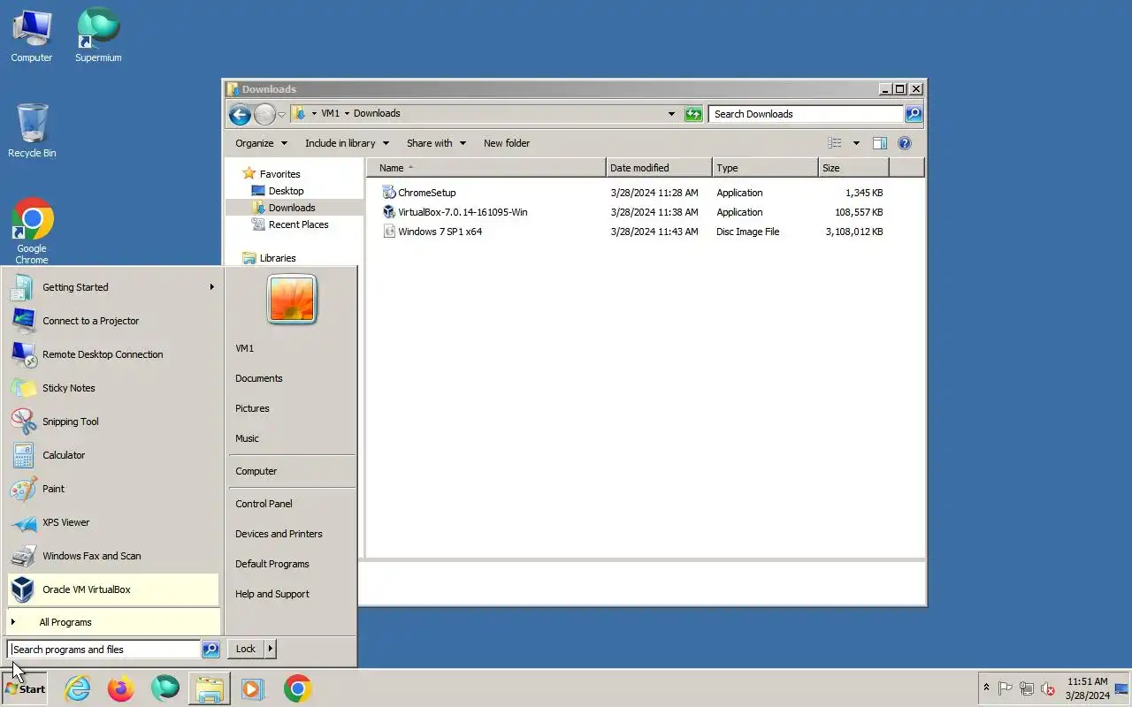Screen dimensions: 1132x707
Task: Open Windows Fax and Scan
Action: click(113, 556)
